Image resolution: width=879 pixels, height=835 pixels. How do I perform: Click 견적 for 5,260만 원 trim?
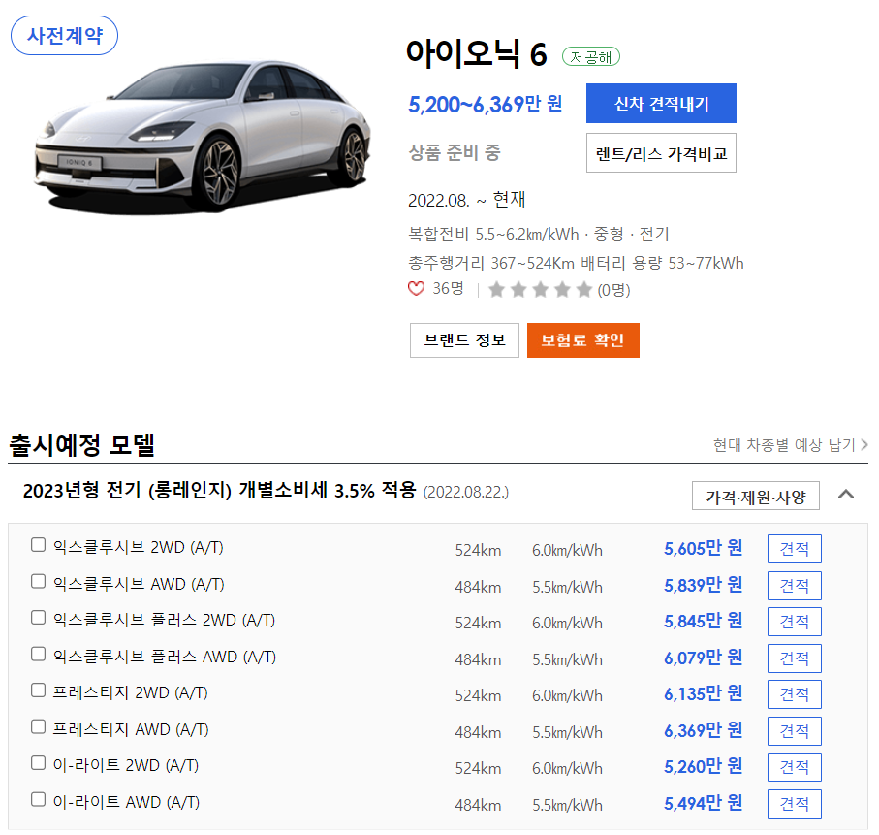coord(795,767)
